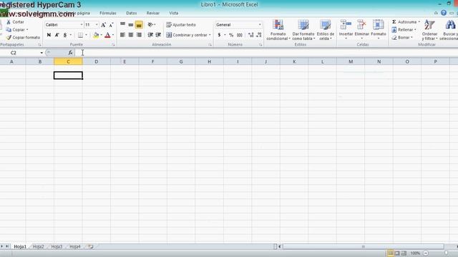Viewport: 458px width, 257px height.
Task: Apply the fill color paint bucket
Action: [96, 35]
